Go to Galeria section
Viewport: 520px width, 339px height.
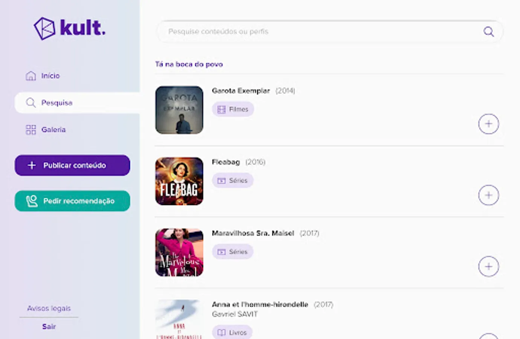[x=54, y=130]
